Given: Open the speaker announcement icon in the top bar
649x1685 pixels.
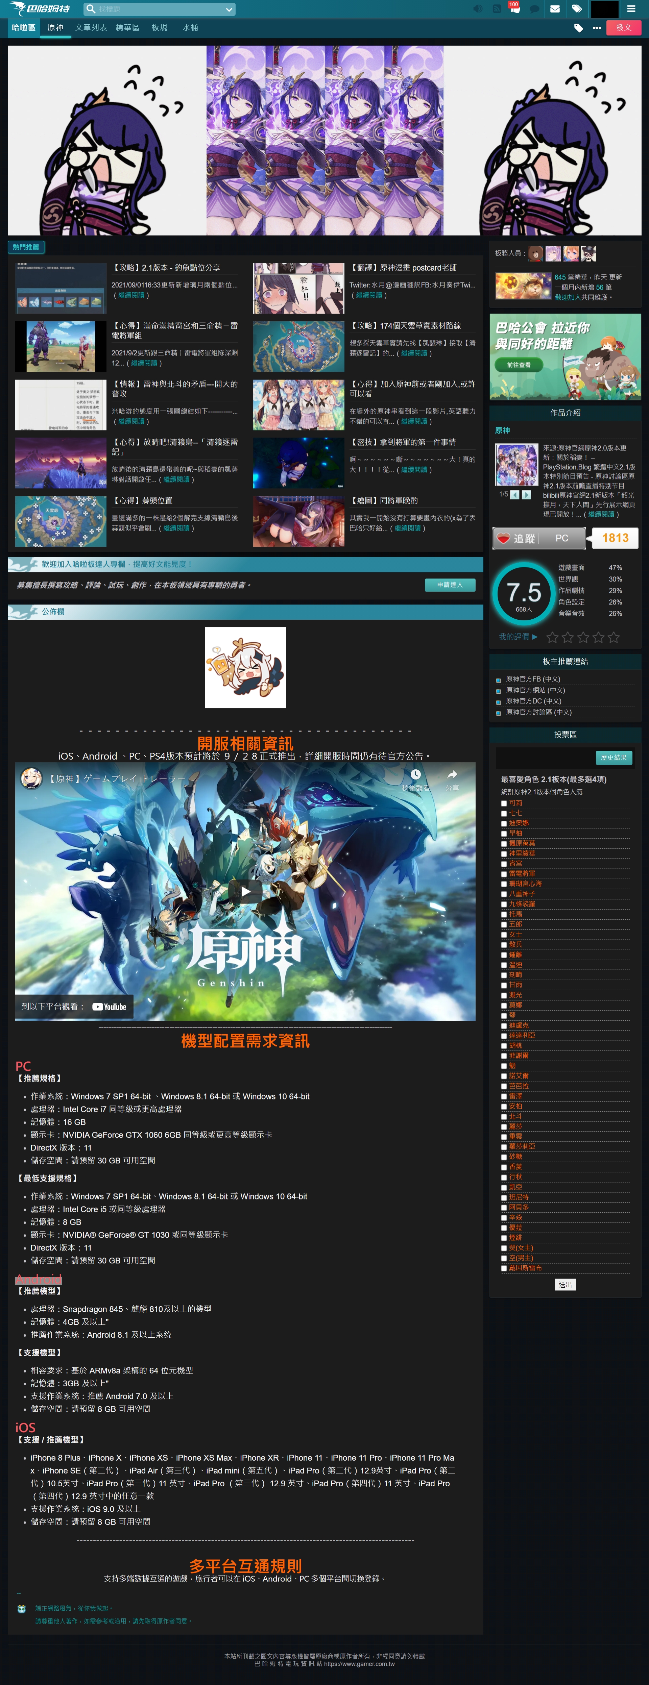Looking at the screenshot, I should 478,8.
